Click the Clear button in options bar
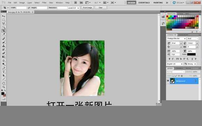The image size is (202, 126). [x=101, y=8]
